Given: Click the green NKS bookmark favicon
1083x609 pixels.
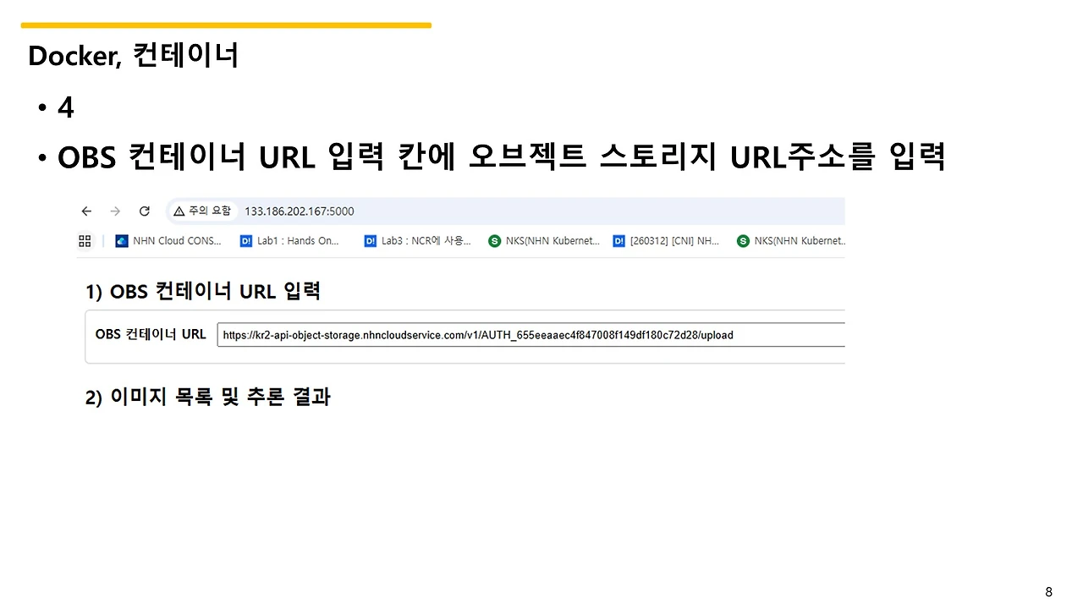Looking at the screenshot, I should point(494,240).
